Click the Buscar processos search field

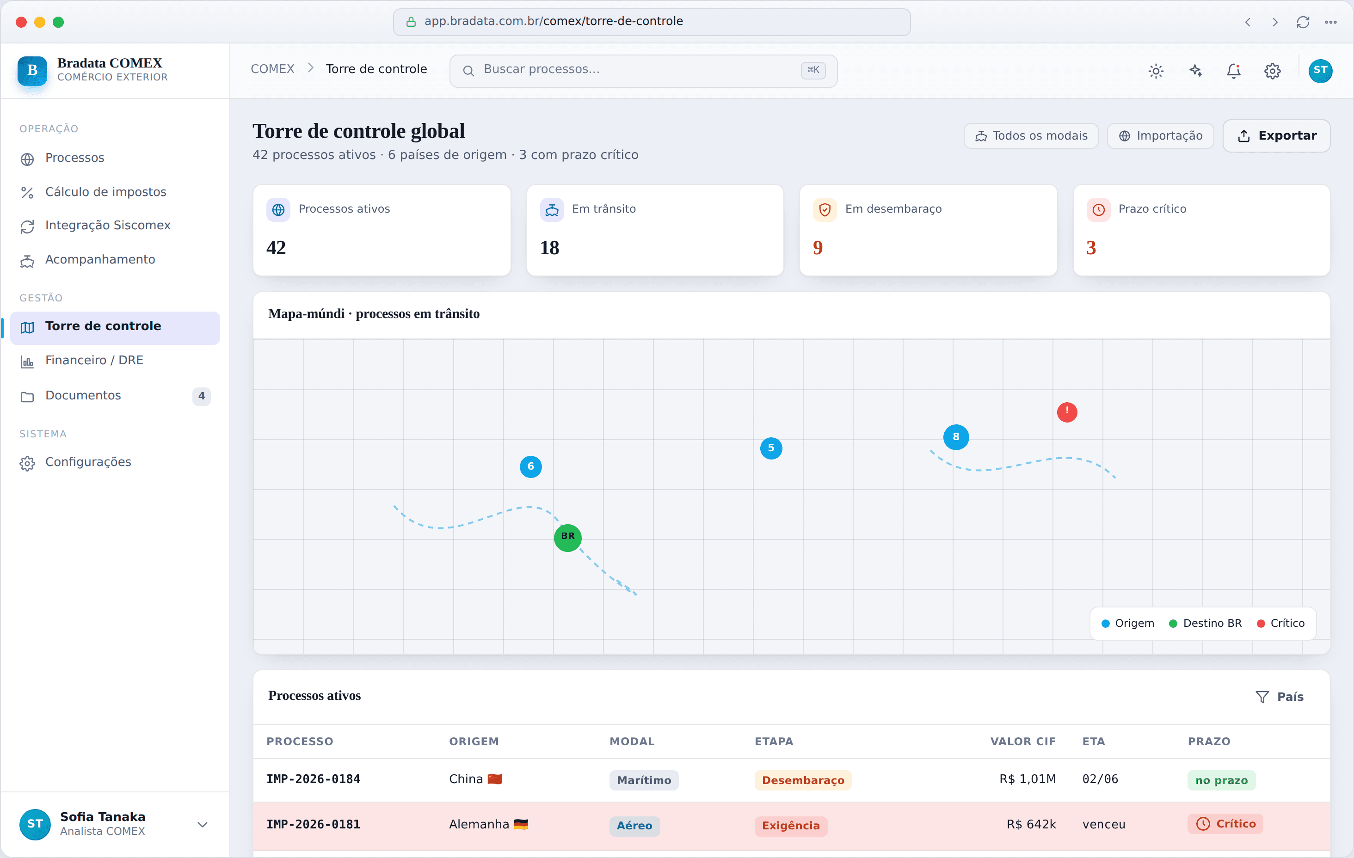(x=643, y=70)
